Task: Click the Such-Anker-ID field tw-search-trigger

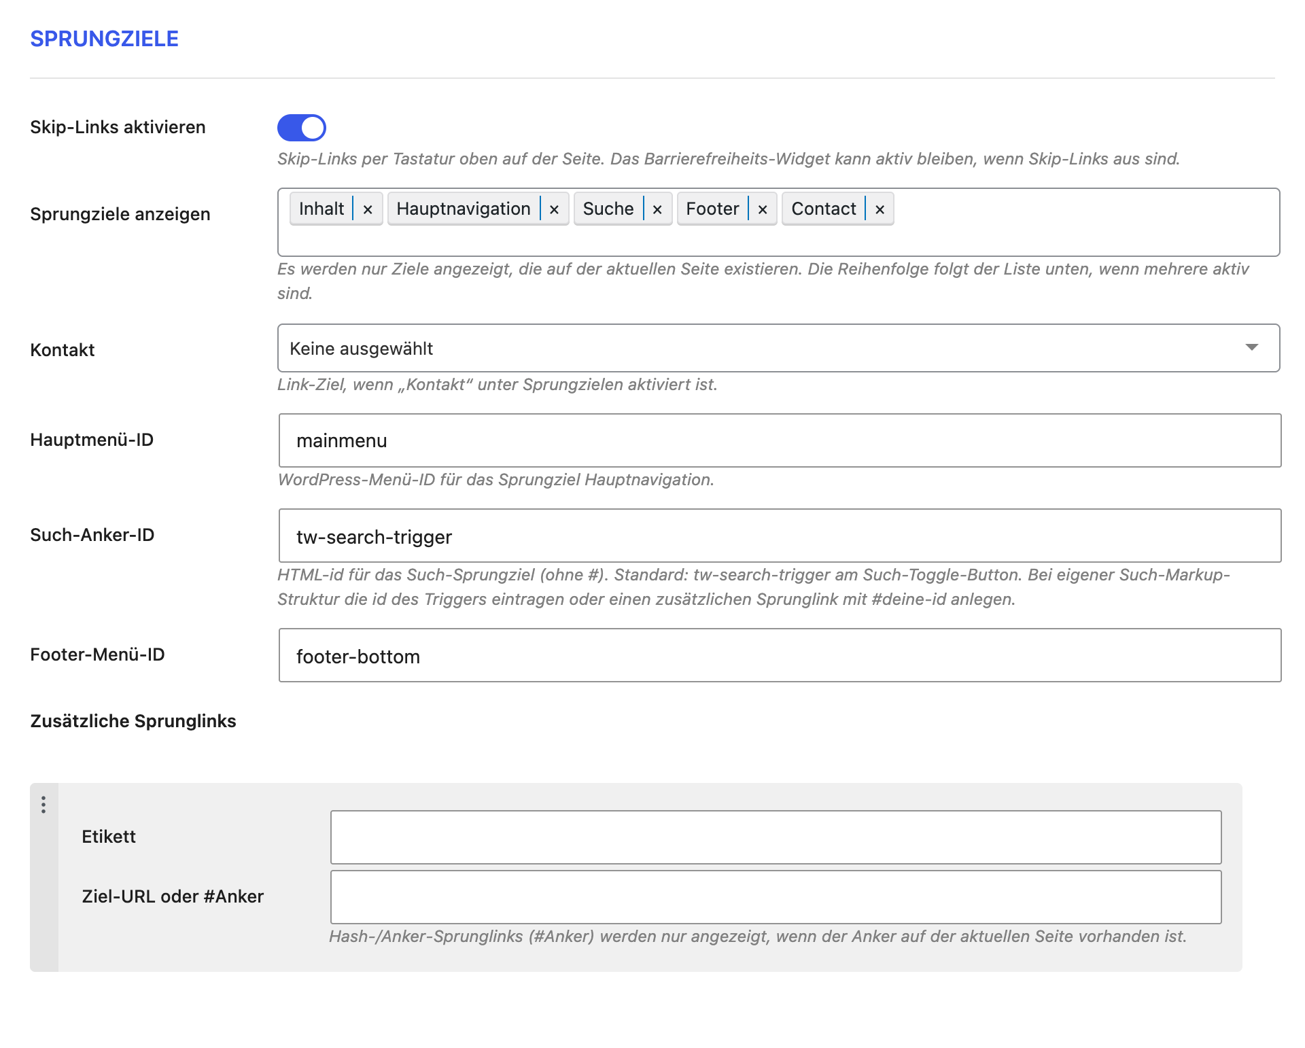Action: click(780, 536)
